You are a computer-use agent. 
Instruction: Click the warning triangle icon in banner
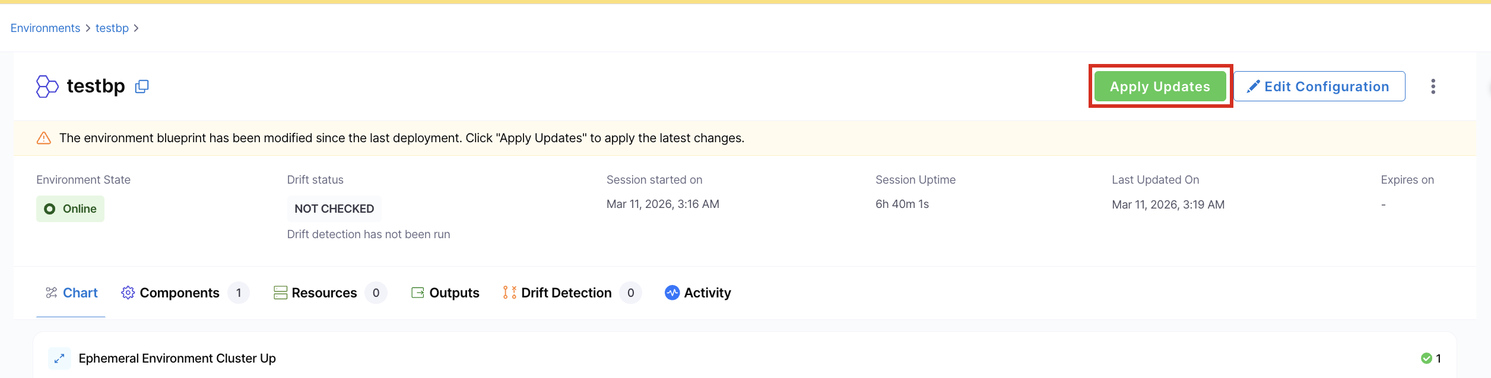click(x=44, y=138)
